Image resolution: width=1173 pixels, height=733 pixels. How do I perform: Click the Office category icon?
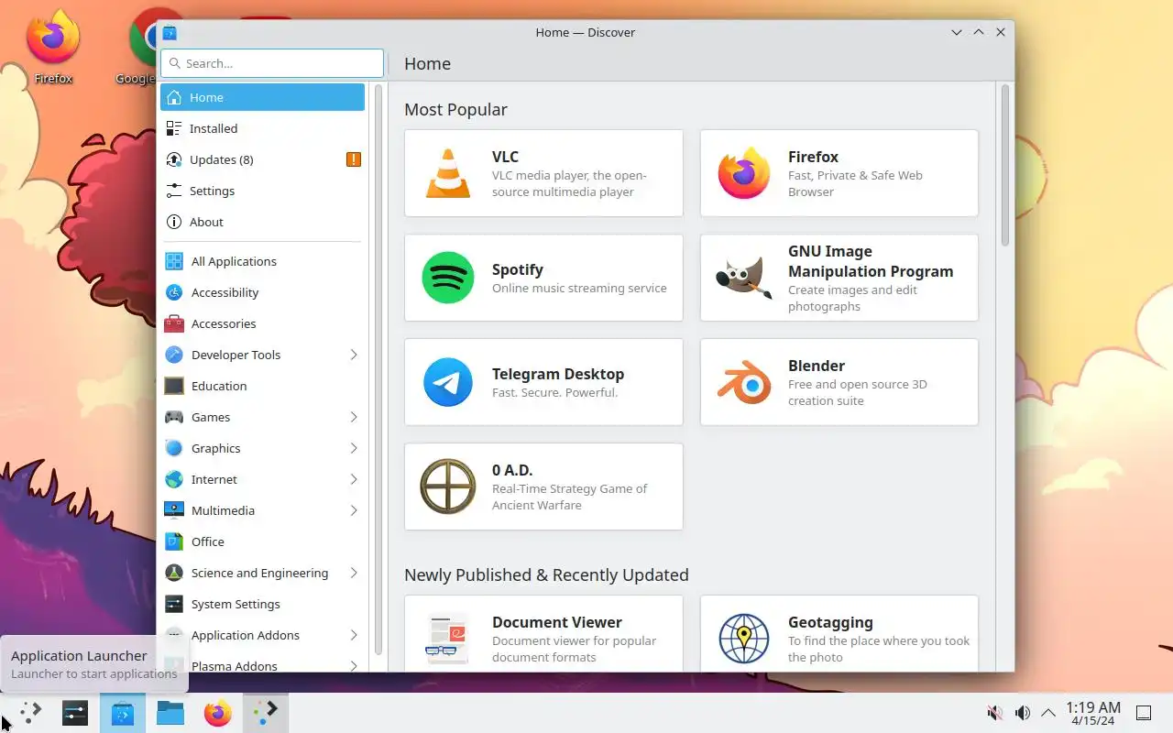[174, 542]
